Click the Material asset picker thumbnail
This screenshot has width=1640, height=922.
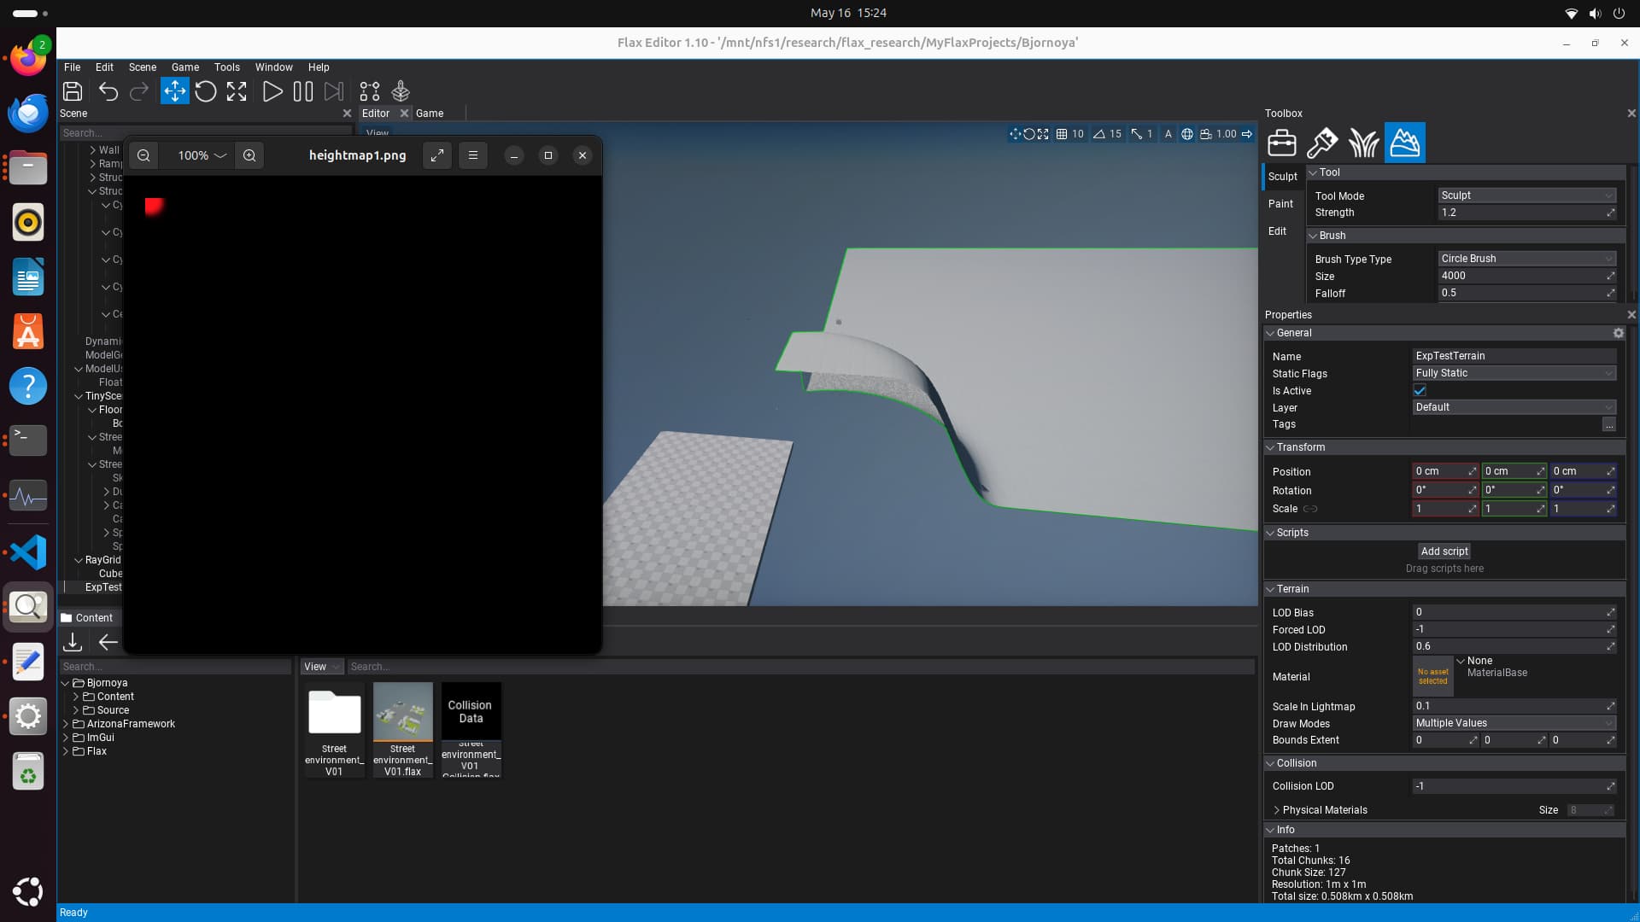[1433, 676]
